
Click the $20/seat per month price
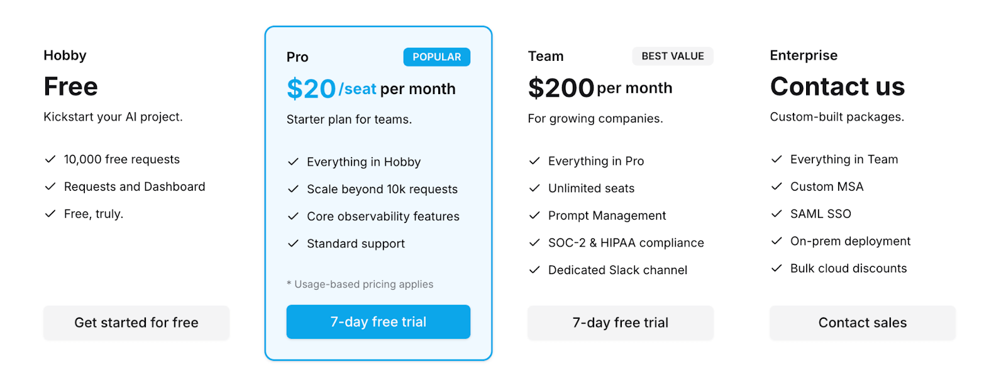370,88
